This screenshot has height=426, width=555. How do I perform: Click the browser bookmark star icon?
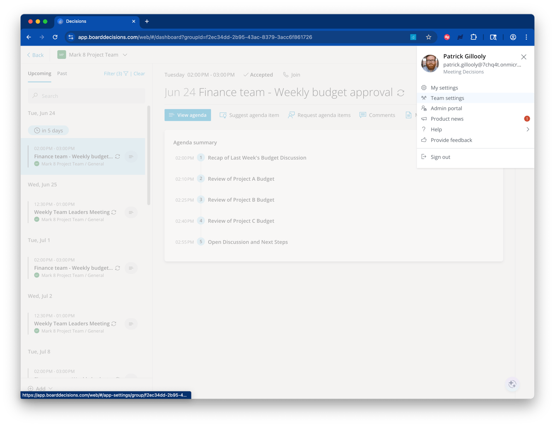(x=429, y=37)
